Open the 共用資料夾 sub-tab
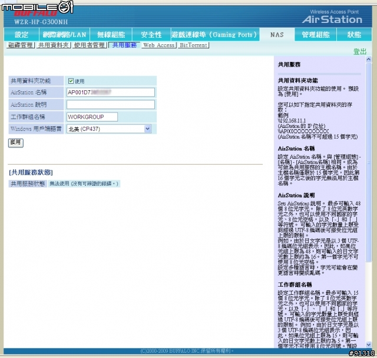 (x=54, y=45)
